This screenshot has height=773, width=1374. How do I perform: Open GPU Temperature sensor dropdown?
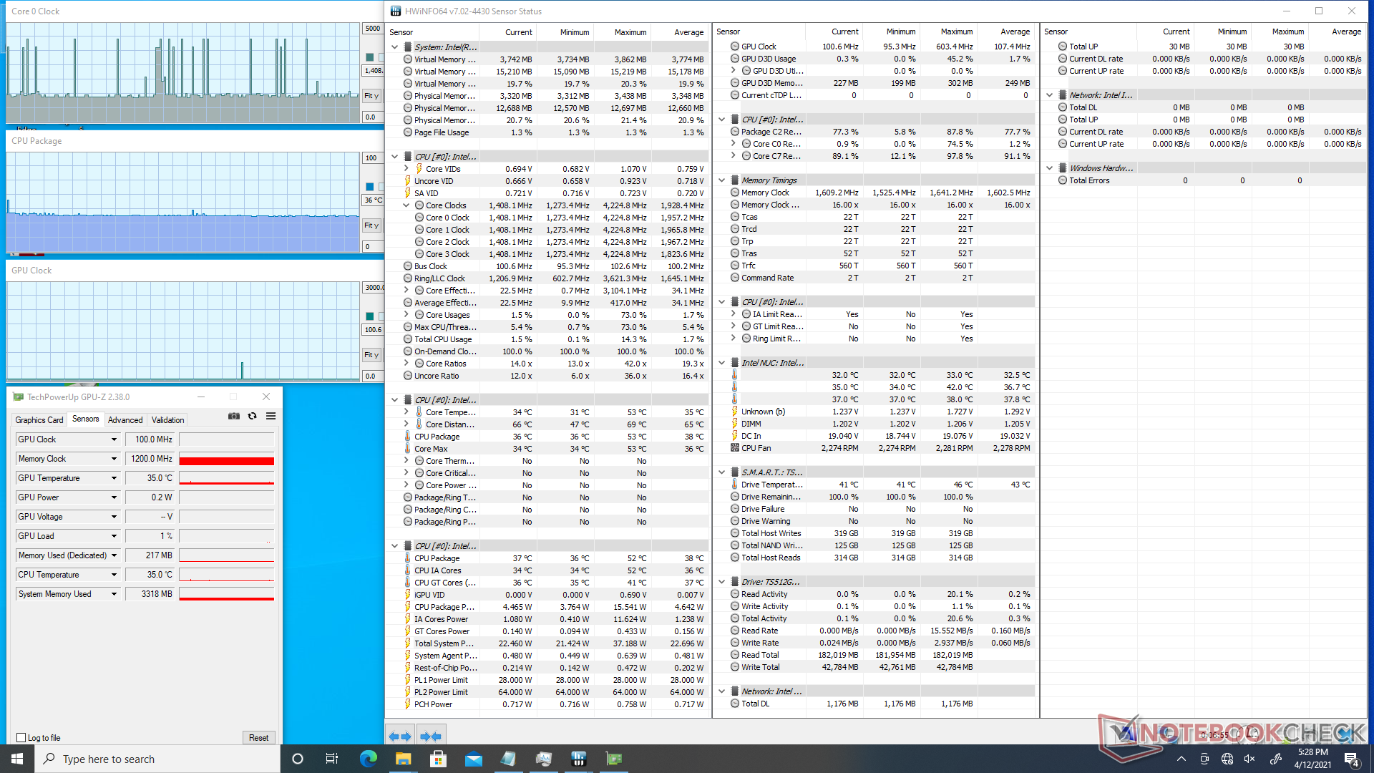tap(114, 478)
